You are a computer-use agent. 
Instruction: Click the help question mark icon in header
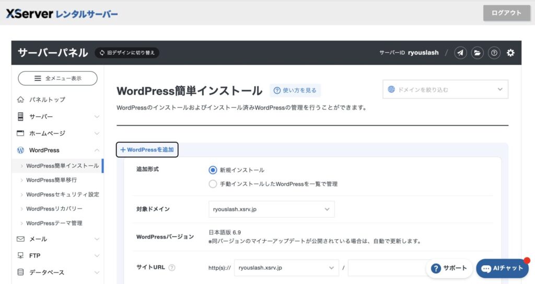494,53
